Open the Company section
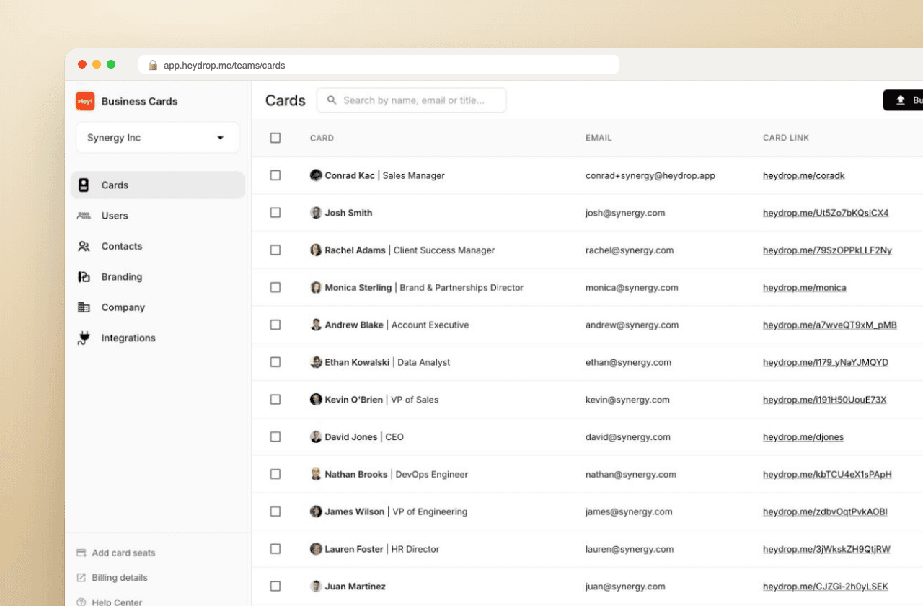 pos(158,307)
